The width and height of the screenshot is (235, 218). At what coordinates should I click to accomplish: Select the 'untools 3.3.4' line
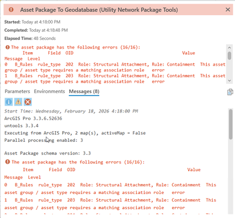(x=21, y=125)
